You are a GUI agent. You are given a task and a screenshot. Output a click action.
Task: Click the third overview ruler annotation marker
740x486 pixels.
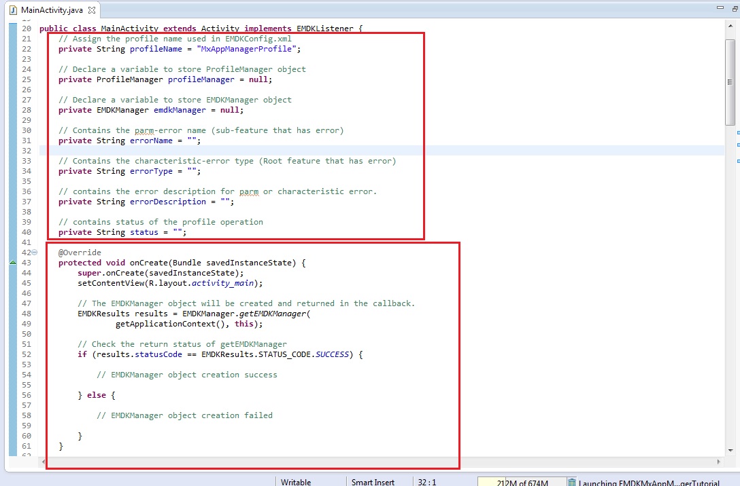click(x=737, y=161)
